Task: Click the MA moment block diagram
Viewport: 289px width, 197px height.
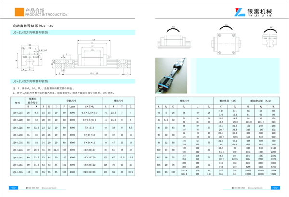Action: [175, 40]
